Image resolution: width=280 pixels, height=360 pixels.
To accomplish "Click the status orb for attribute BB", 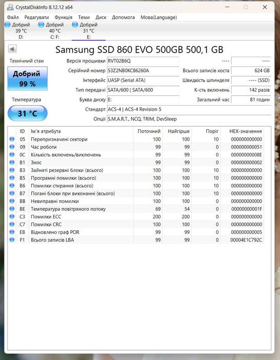I will 12,201.
